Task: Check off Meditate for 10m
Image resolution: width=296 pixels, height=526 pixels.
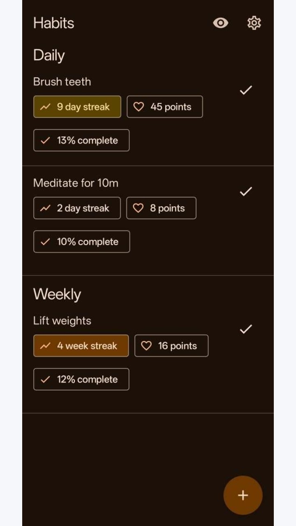Action: pyautogui.click(x=246, y=191)
